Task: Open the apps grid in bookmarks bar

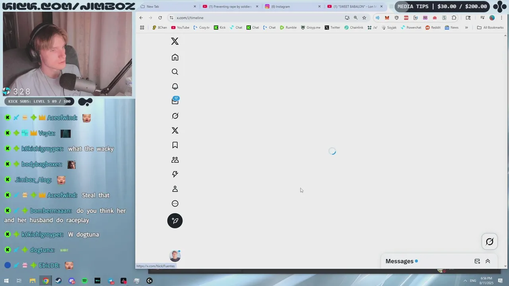Action: pyautogui.click(x=142, y=27)
